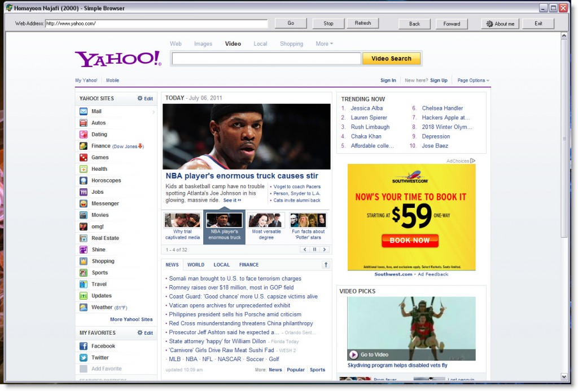The width and height of the screenshot is (578, 391).
Task: Pause the Today story slideshow
Action: pyautogui.click(x=314, y=250)
